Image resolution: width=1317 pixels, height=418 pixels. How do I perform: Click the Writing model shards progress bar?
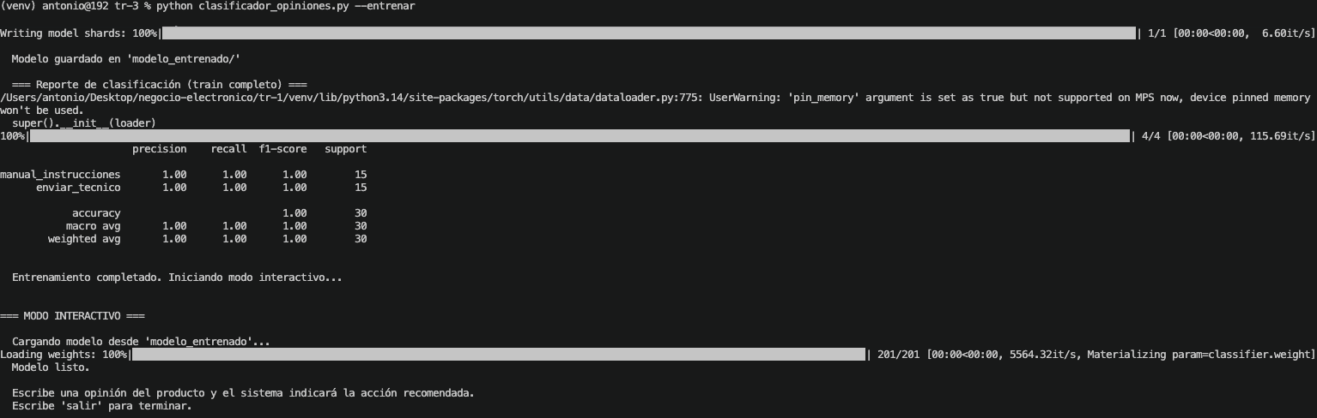coord(648,33)
